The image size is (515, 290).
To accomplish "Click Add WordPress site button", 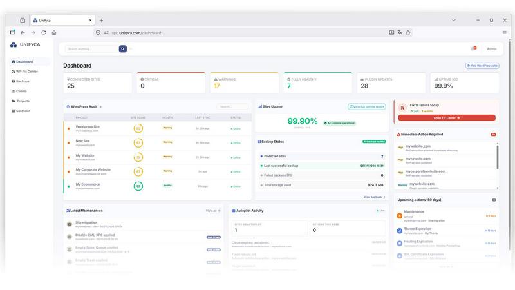I will pyautogui.click(x=482, y=66).
